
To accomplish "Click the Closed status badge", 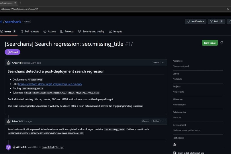I will 12,52.
